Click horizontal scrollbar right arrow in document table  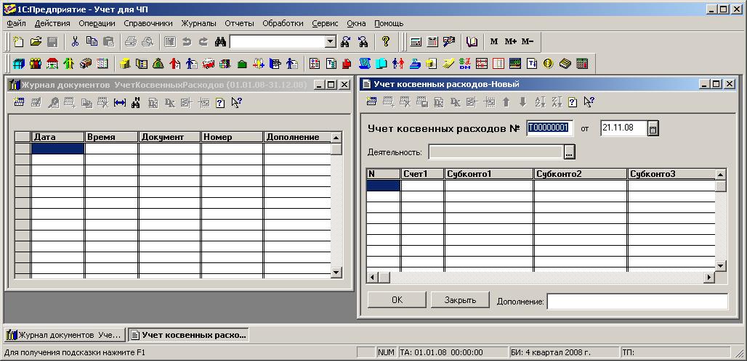pyautogui.click(x=709, y=278)
